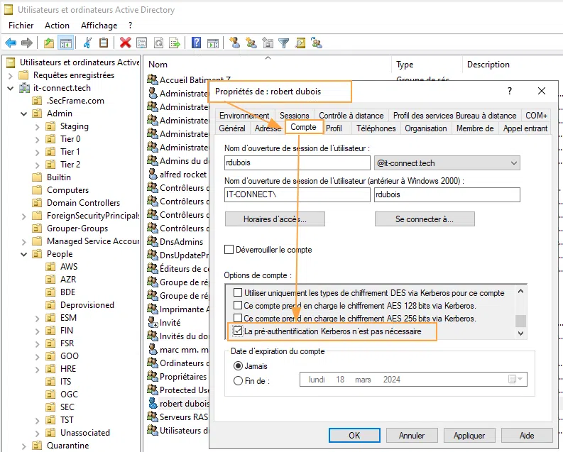The image size is (563, 452).
Task: Switch to the Membre de tab
Action: (475, 128)
